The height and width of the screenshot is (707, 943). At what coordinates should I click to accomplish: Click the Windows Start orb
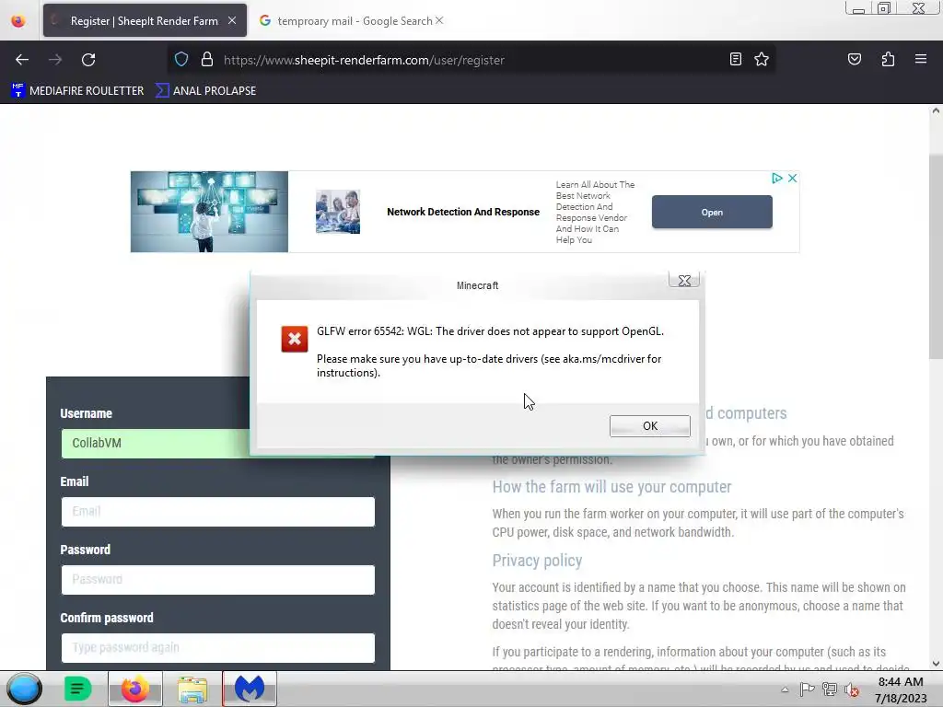point(24,689)
